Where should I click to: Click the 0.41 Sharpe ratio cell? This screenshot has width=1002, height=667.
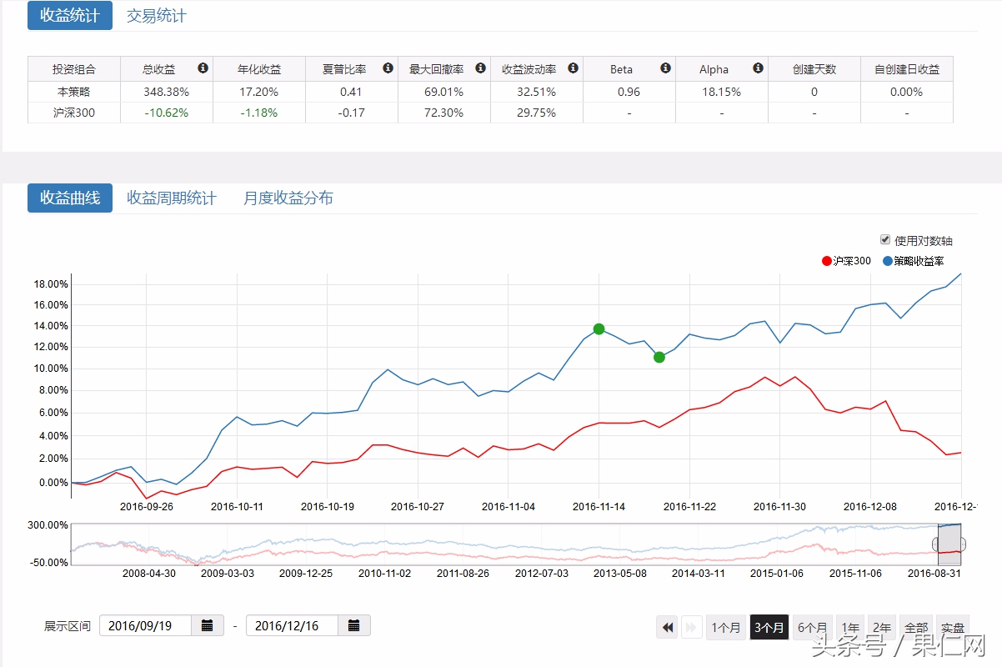pyautogui.click(x=351, y=92)
